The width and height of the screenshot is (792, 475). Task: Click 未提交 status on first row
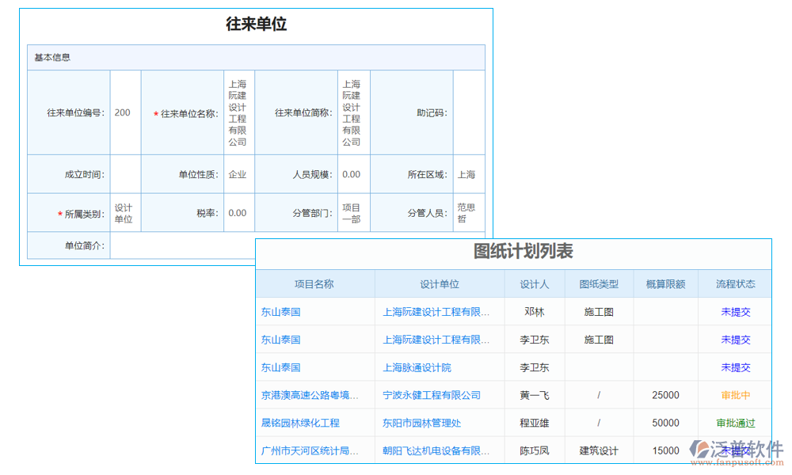tap(736, 312)
